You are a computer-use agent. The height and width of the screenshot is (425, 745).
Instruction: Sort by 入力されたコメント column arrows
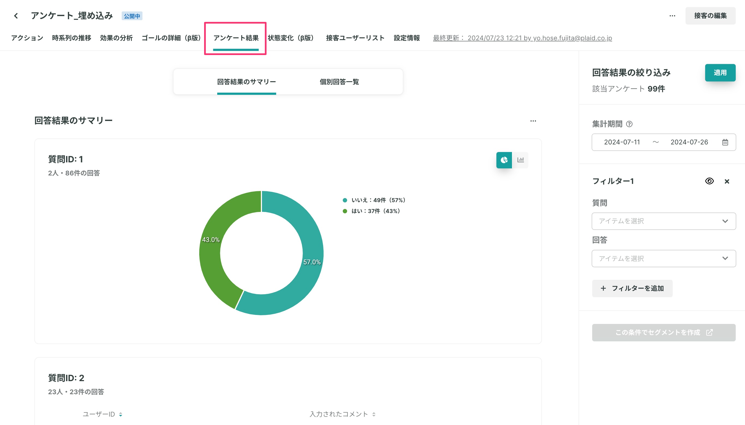coord(374,414)
